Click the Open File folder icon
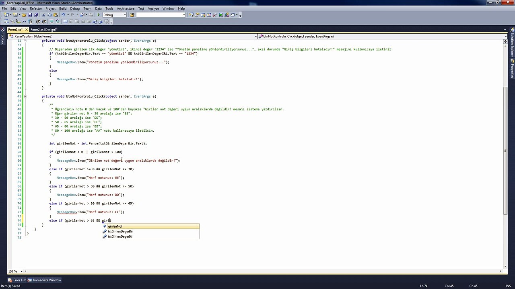This screenshot has width=515, height=289. tap(24, 15)
